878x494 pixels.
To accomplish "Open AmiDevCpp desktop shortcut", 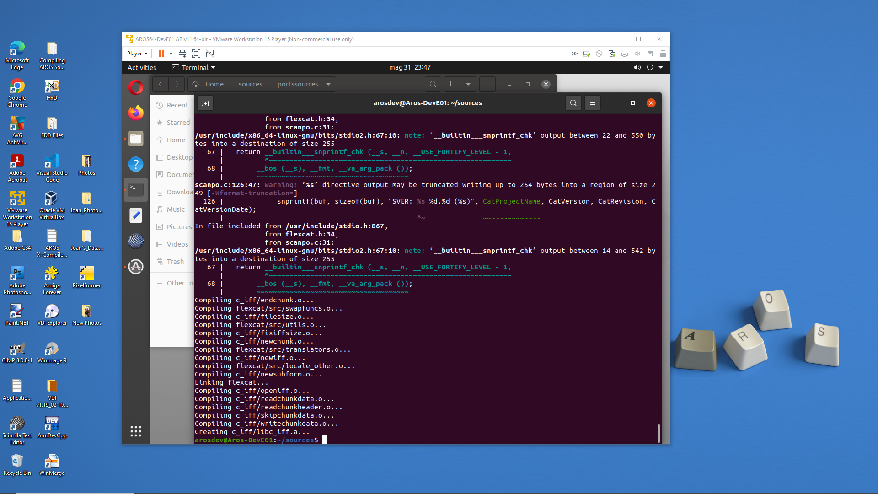I will [52, 427].
